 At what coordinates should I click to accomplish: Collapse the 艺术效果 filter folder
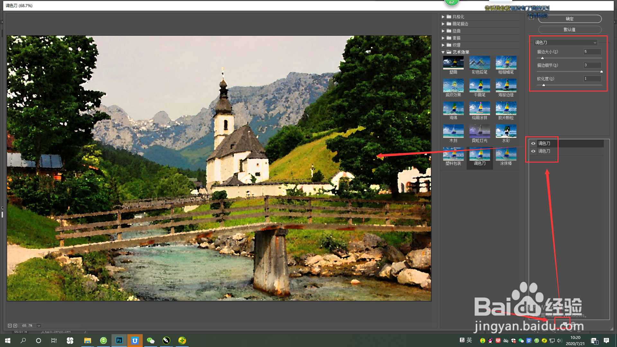tap(443, 52)
